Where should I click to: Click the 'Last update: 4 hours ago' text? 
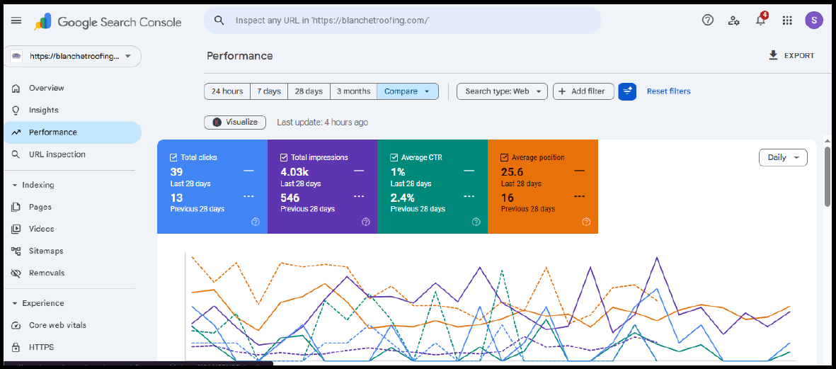(x=323, y=122)
